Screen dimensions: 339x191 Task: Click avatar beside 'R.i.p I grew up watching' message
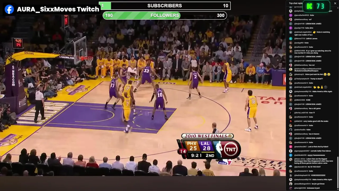(291, 51)
